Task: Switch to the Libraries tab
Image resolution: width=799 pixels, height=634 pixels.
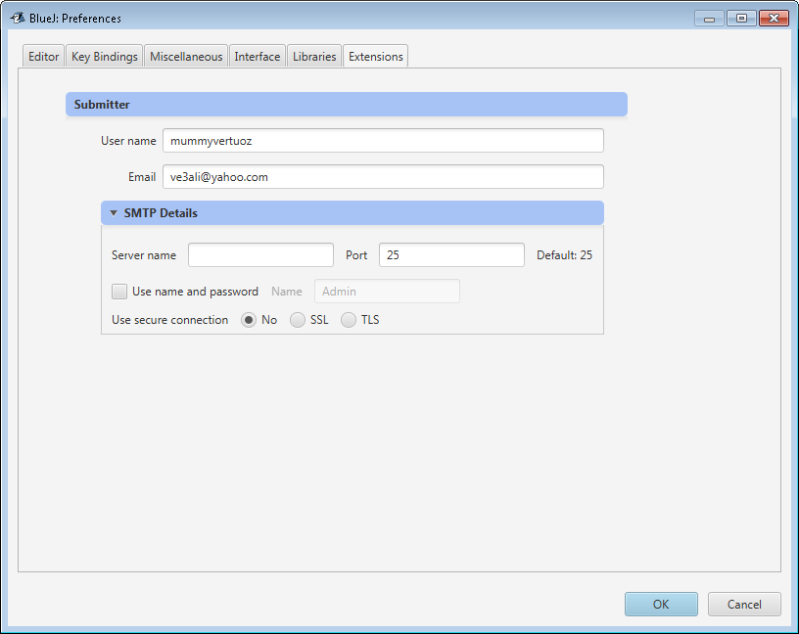Action: [x=314, y=56]
